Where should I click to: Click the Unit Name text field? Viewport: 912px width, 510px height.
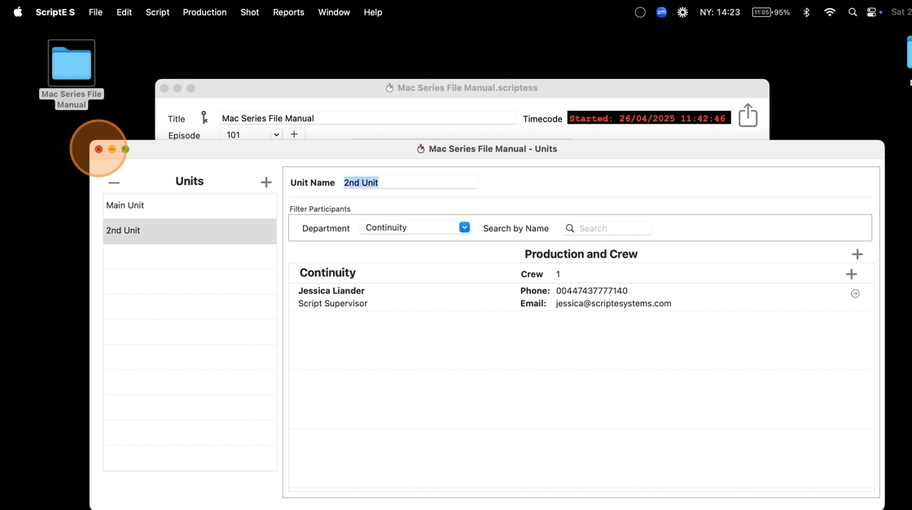pos(409,182)
